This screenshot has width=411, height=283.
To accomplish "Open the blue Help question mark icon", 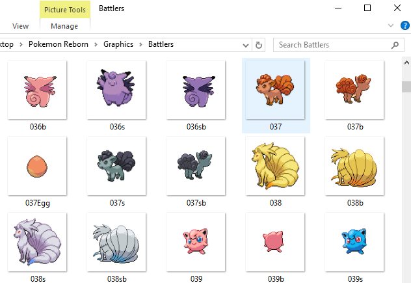I will tap(405, 26).
